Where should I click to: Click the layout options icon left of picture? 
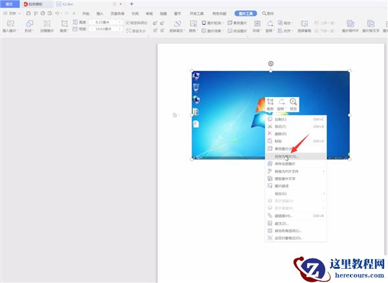[x=175, y=115]
